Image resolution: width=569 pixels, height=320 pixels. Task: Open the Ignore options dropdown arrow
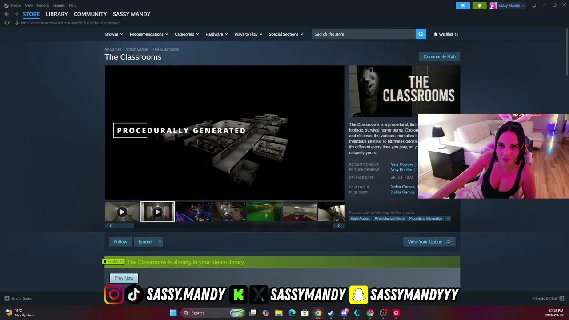pyautogui.click(x=160, y=242)
